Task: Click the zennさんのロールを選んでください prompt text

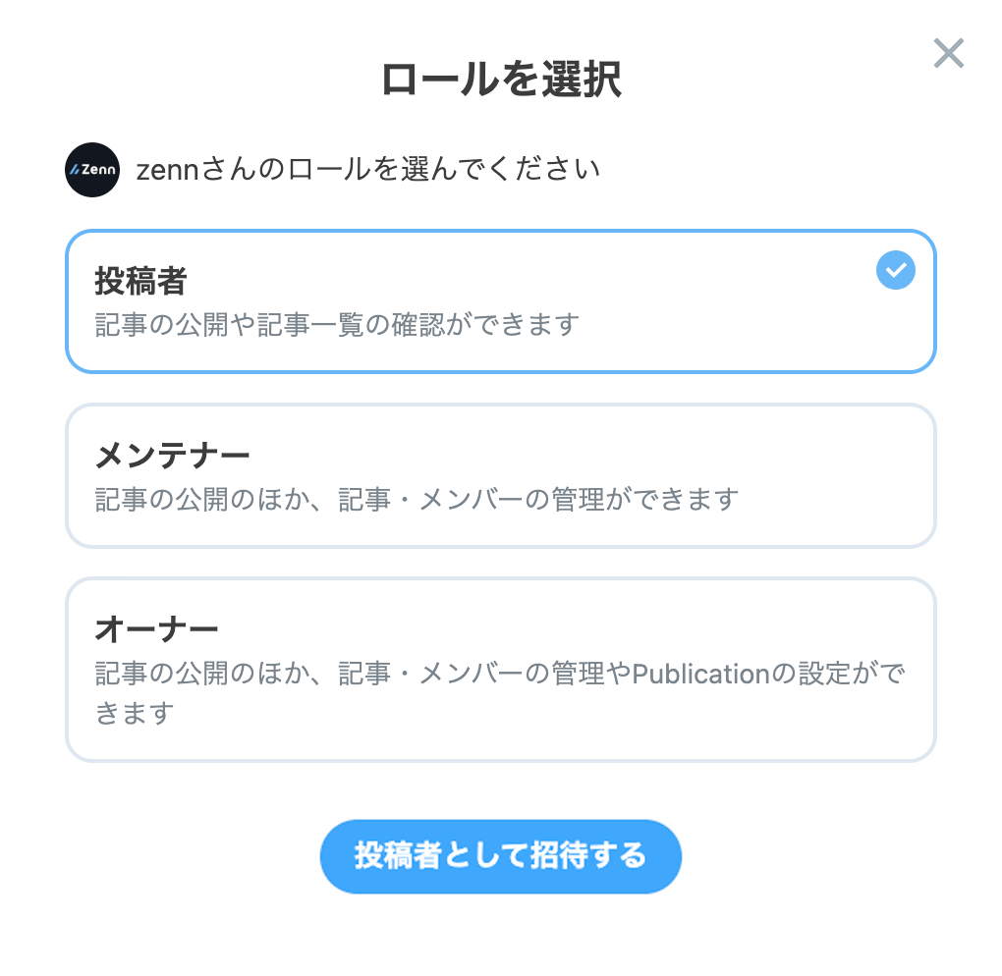Action: click(x=368, y=170)
